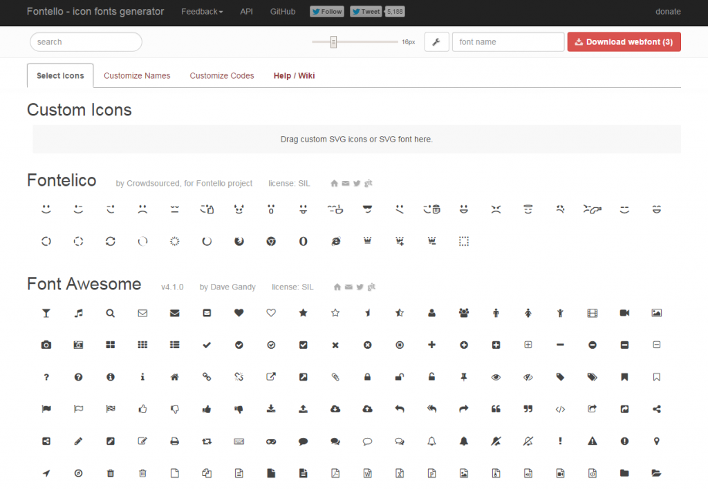
Task: Open Font Awesome's Twitter icon link
Action: [360, 287]
